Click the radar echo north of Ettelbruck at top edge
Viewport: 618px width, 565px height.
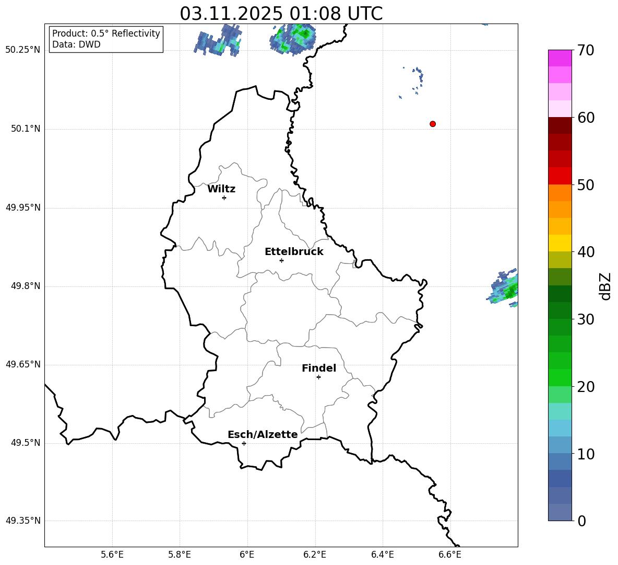[292, 39]
